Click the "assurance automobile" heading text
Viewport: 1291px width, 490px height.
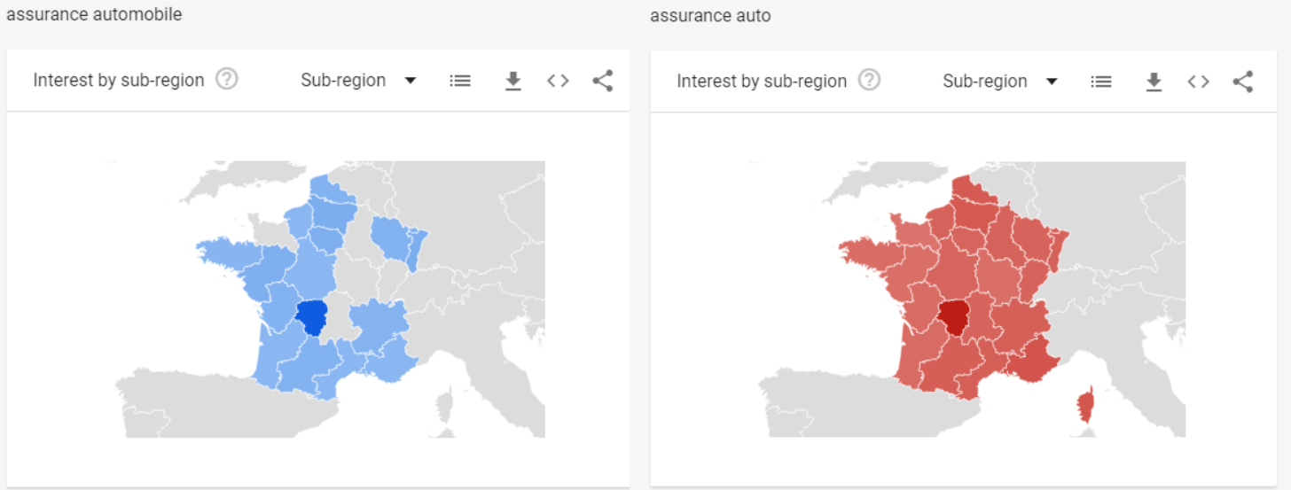pyautogui.click(x=94, y=14)
